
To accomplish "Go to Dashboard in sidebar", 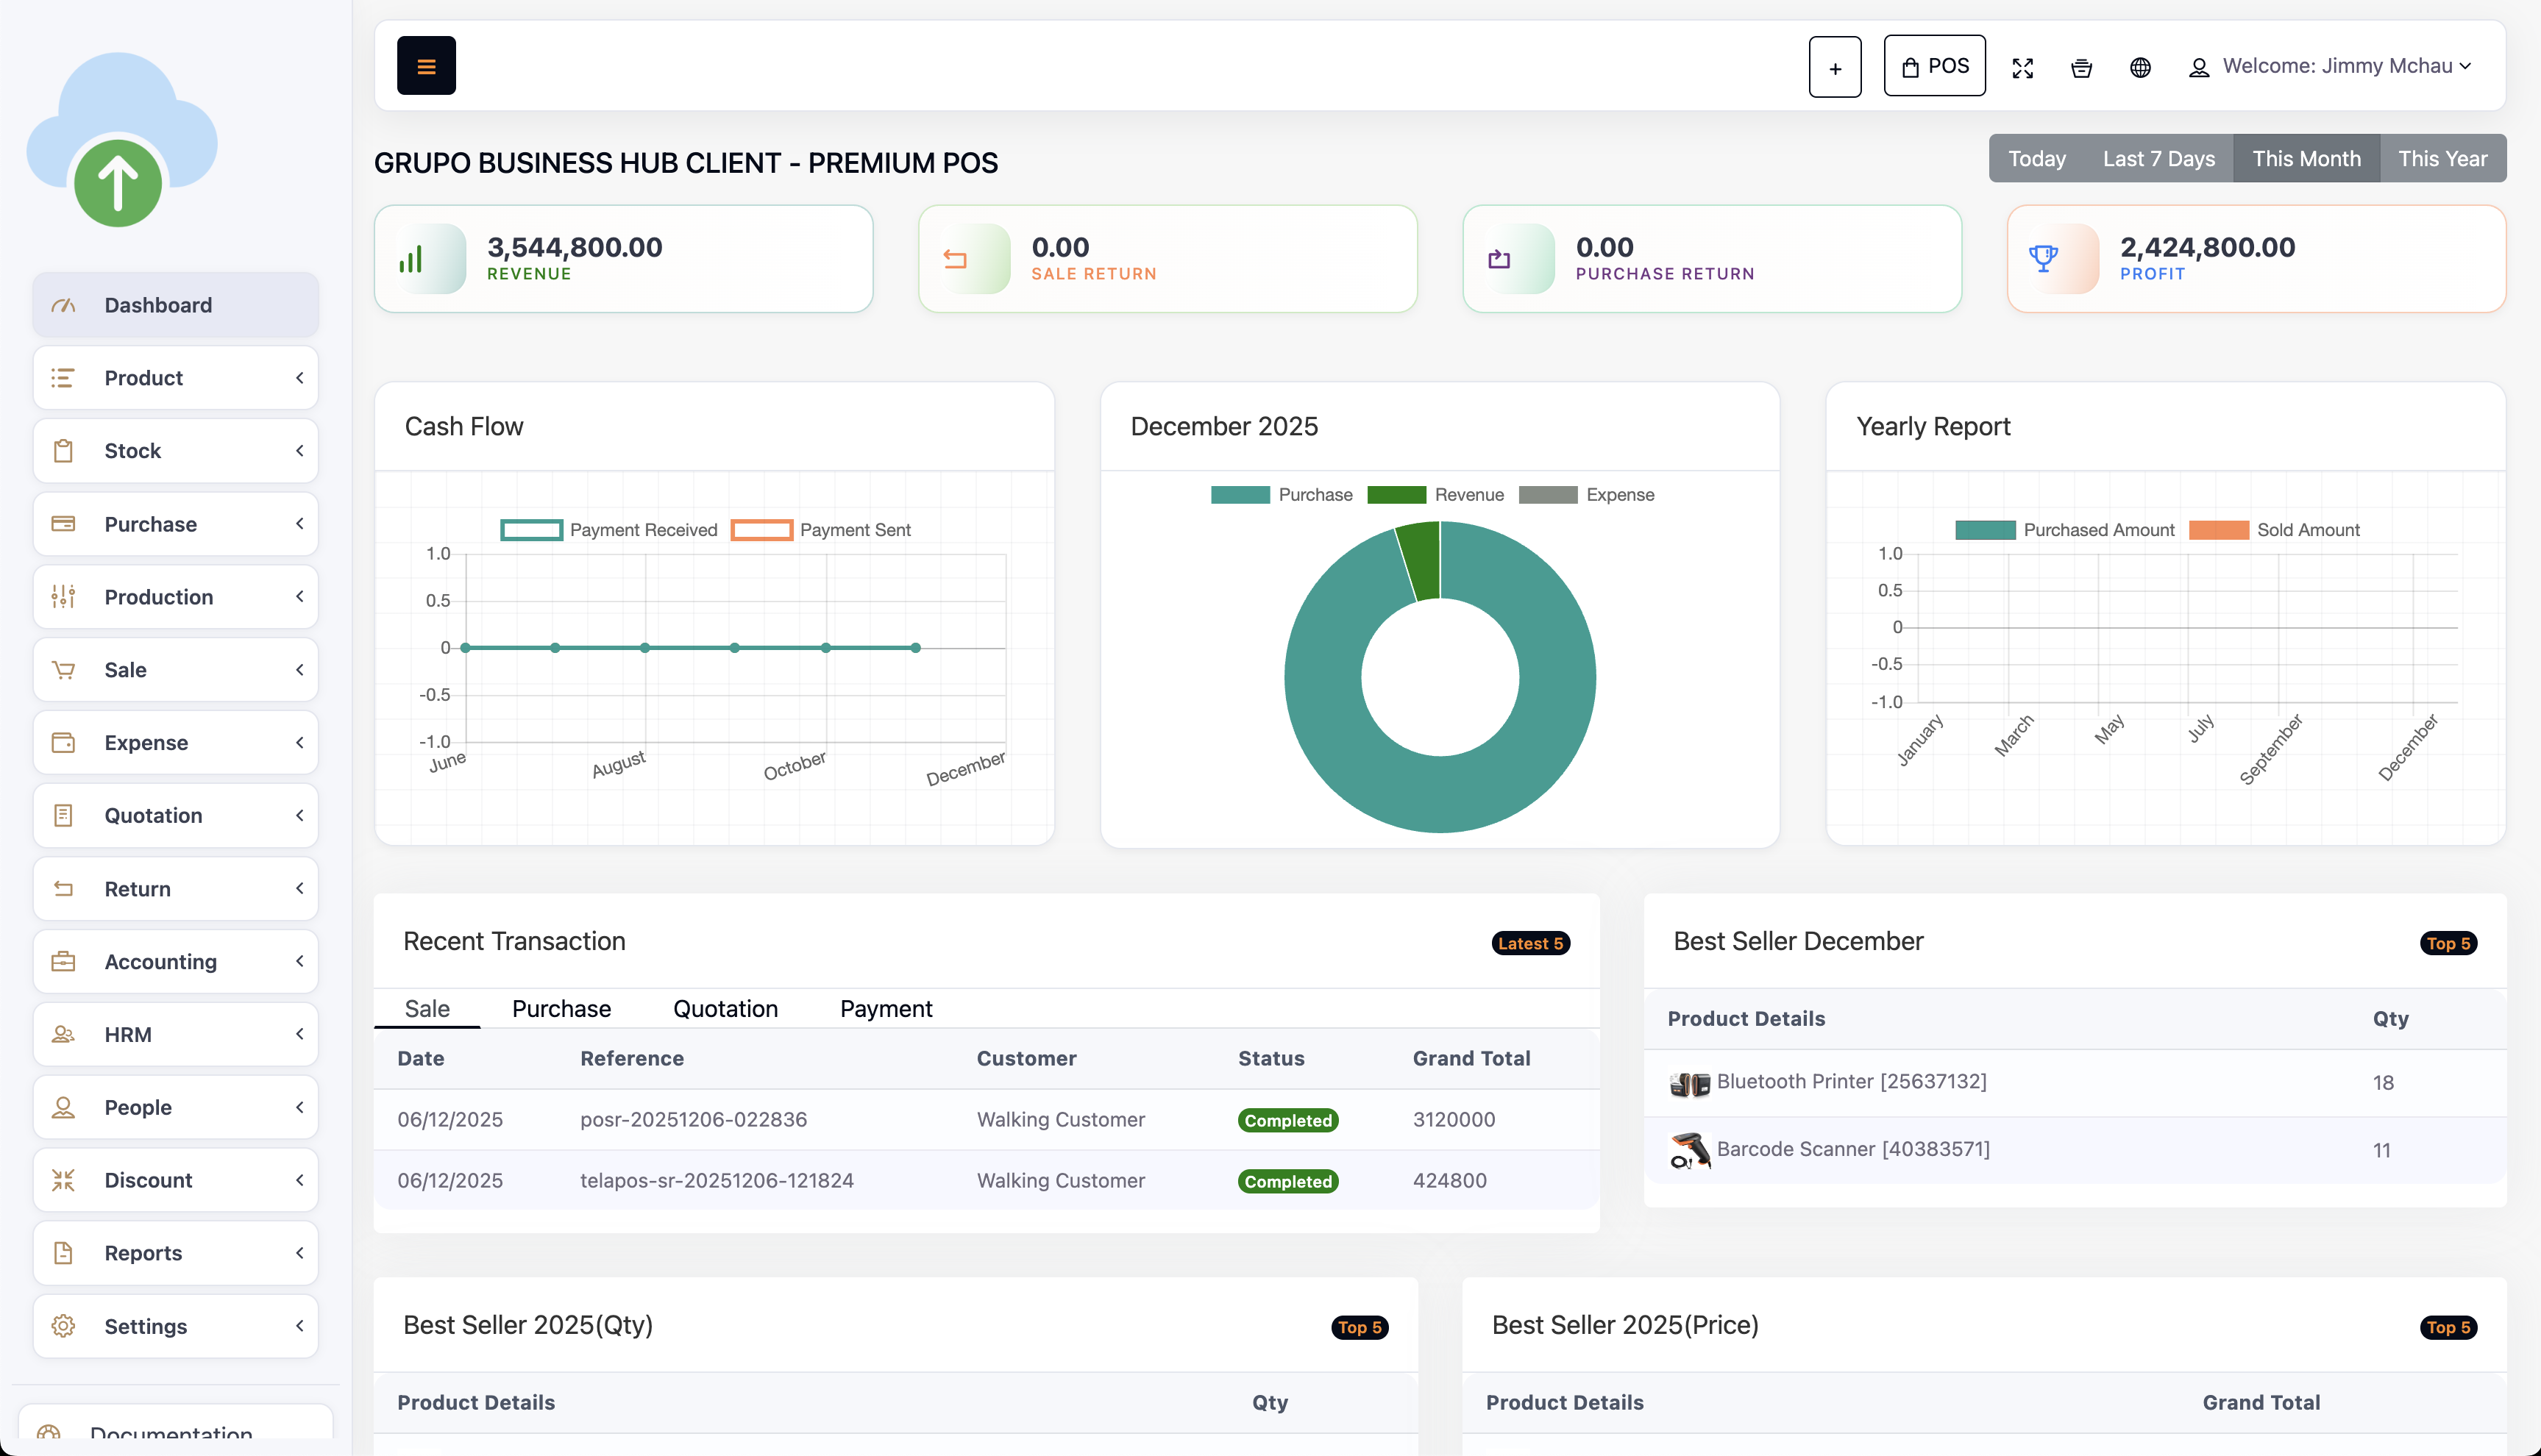I will [176, 305].
